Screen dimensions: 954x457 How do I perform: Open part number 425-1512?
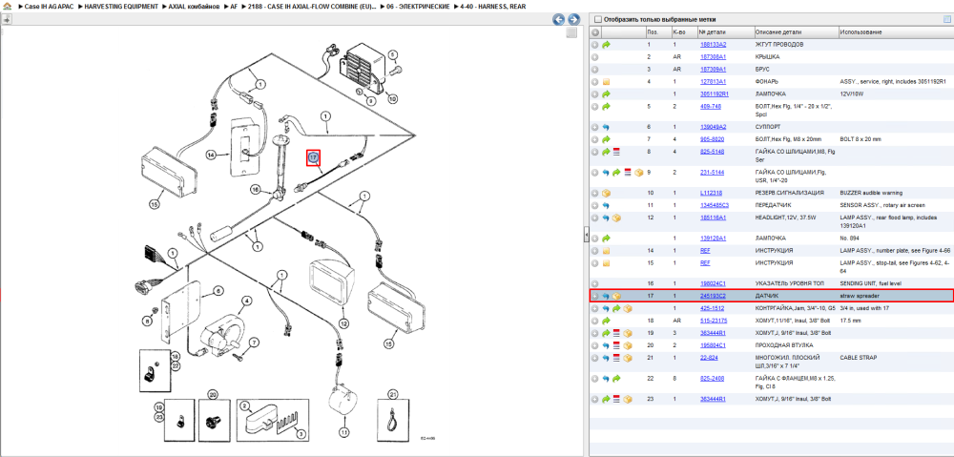pyautogui.click(x=711, y=308)
